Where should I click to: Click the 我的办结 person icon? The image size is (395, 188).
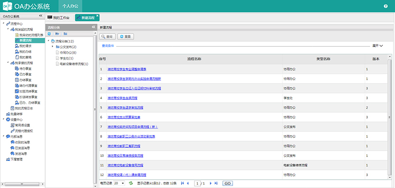(17, 52)
